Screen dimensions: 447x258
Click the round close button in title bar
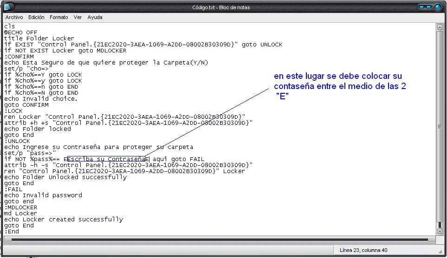point(438,7)
